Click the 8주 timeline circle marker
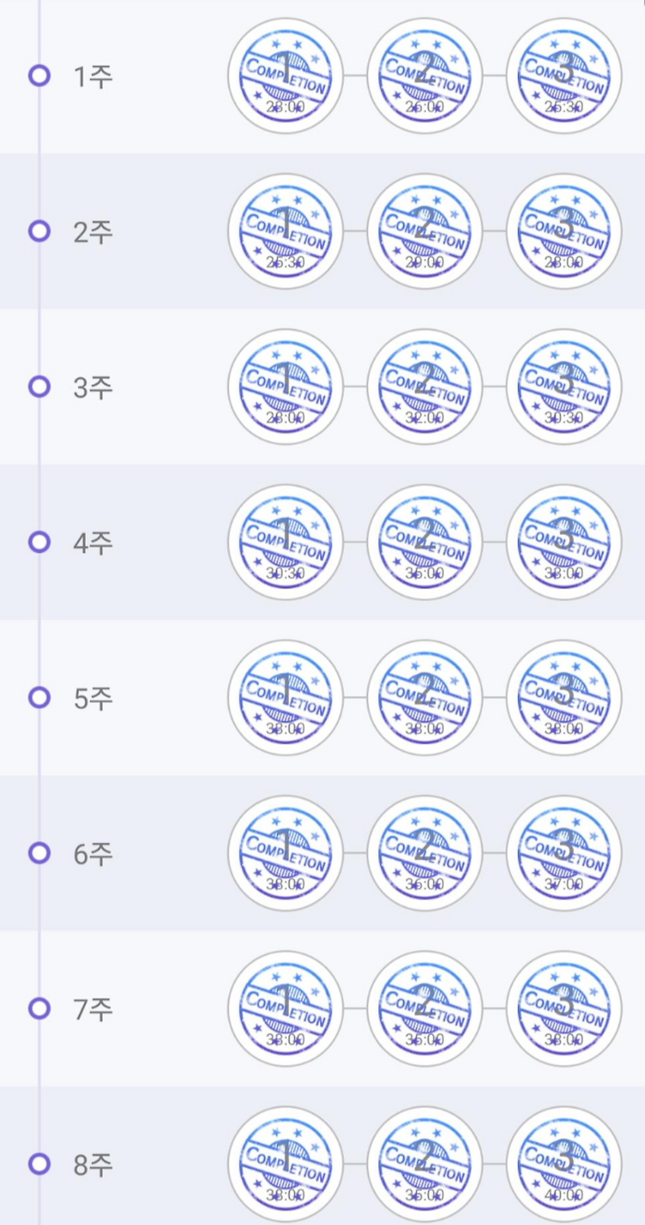The image size is (645, 1225). point(39,1164)
